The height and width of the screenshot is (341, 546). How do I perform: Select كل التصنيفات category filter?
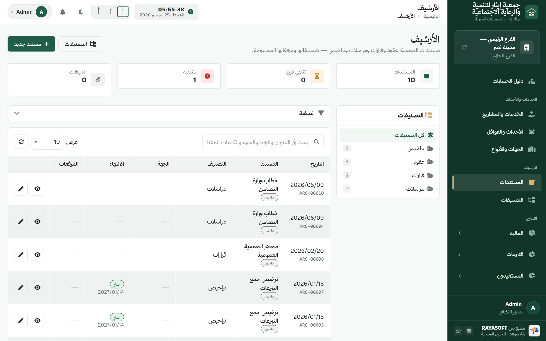tap(388, 135)
